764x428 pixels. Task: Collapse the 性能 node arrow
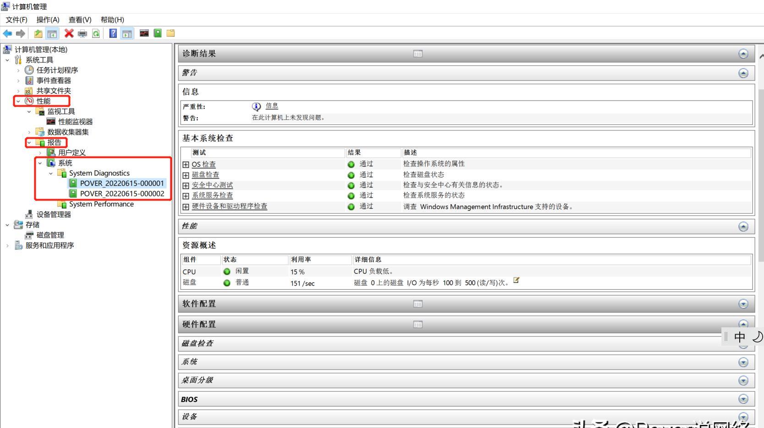18,101
